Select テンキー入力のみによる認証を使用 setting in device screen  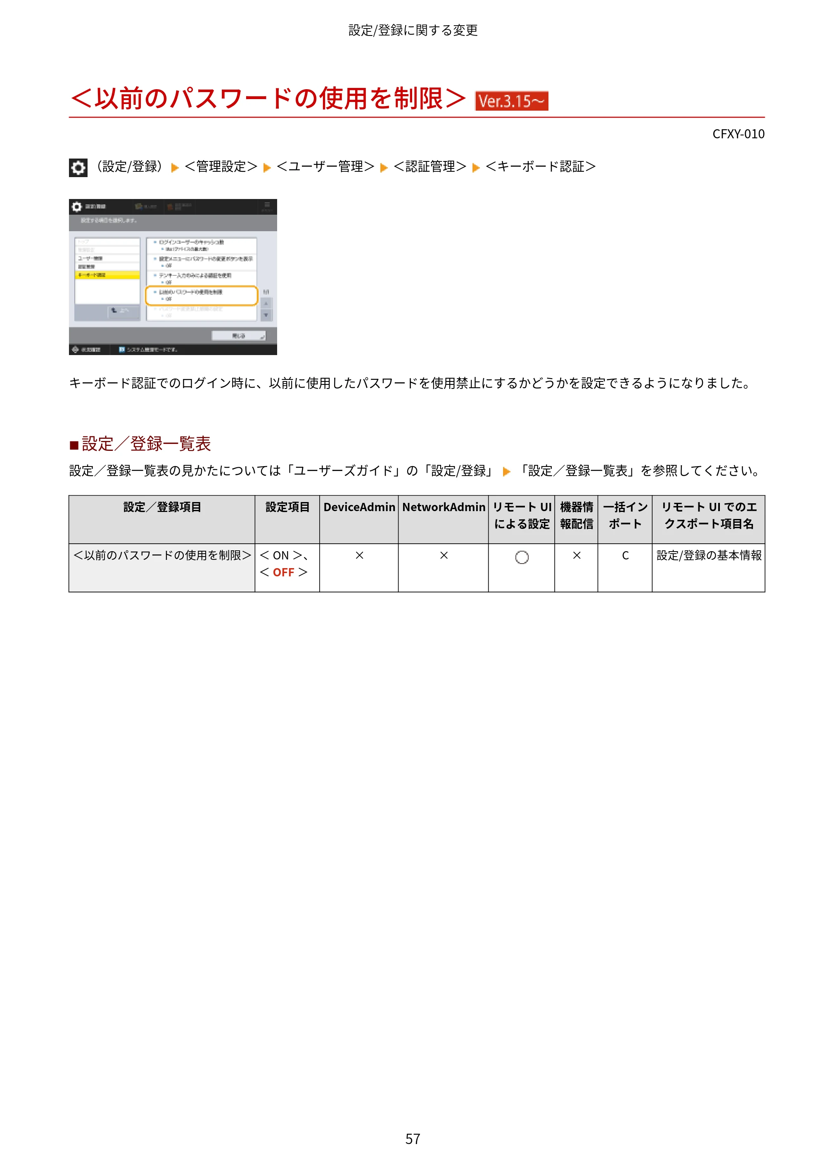pyautogui.click(x=202, y=279)
